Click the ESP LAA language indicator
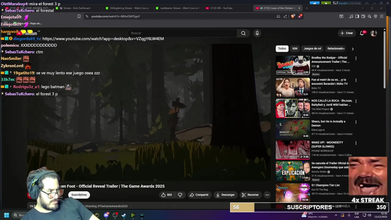The height and width of the screenshot is (220, 391). [356, 215]
